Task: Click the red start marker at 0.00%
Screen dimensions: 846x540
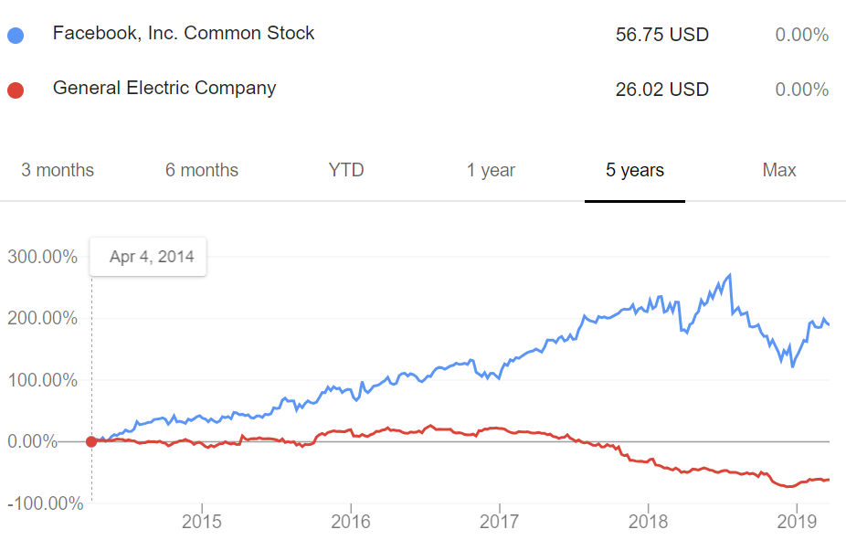Action: [x=91, y=442]
